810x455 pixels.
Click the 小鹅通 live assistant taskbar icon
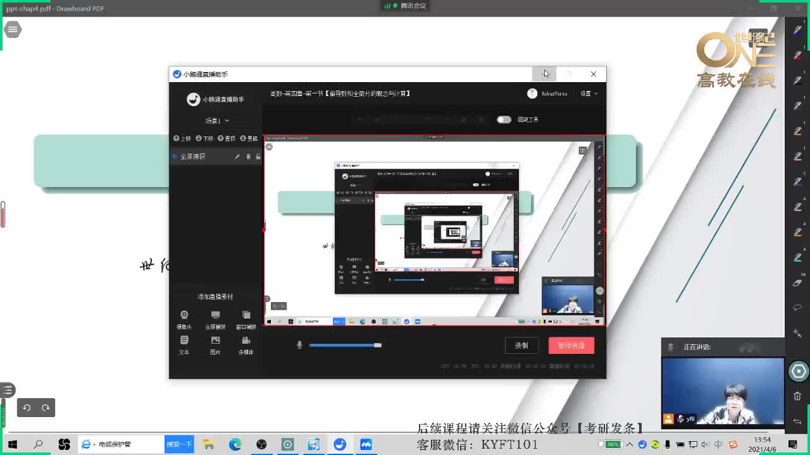click(x=340, y=444)
